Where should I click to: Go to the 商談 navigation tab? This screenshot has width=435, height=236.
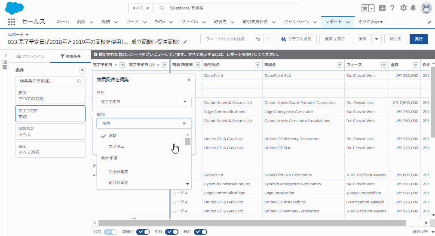coord(81,21)
